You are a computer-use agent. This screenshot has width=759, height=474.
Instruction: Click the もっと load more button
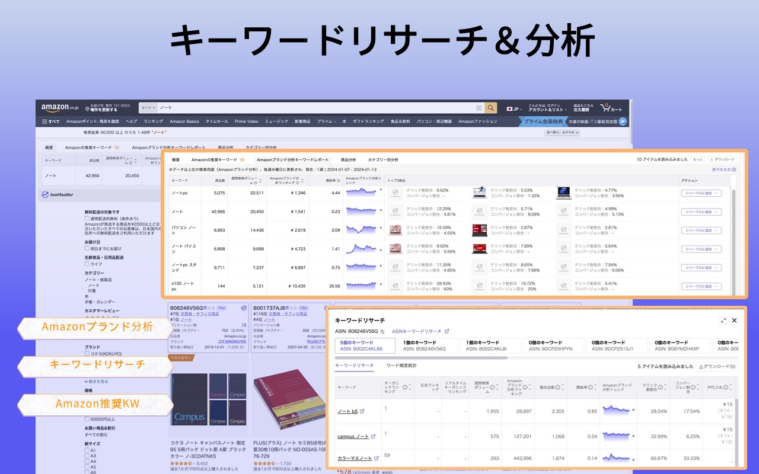click(x=698, y=159)
